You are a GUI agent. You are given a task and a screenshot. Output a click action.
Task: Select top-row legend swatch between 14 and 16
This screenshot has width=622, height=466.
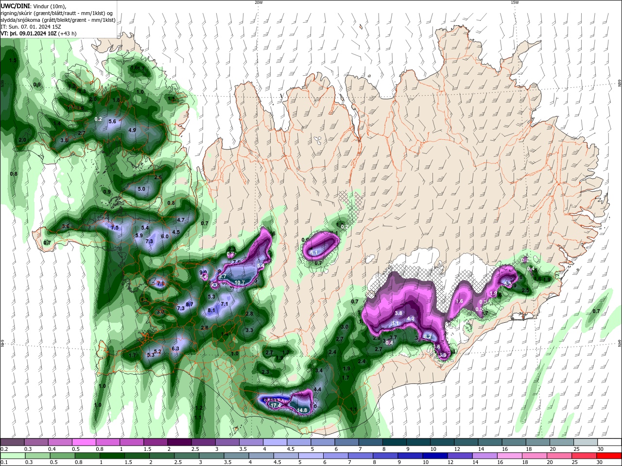490,442
